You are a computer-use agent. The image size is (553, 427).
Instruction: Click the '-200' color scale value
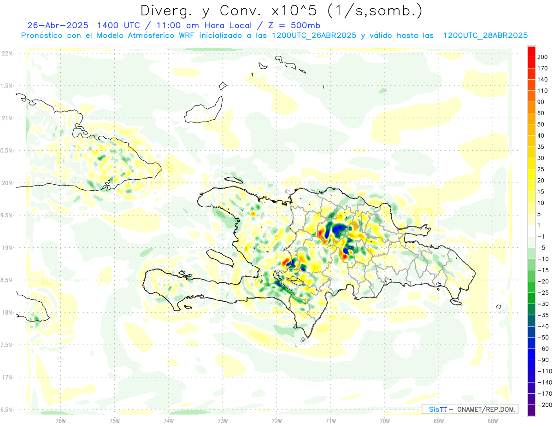click(x=545, y=405)
